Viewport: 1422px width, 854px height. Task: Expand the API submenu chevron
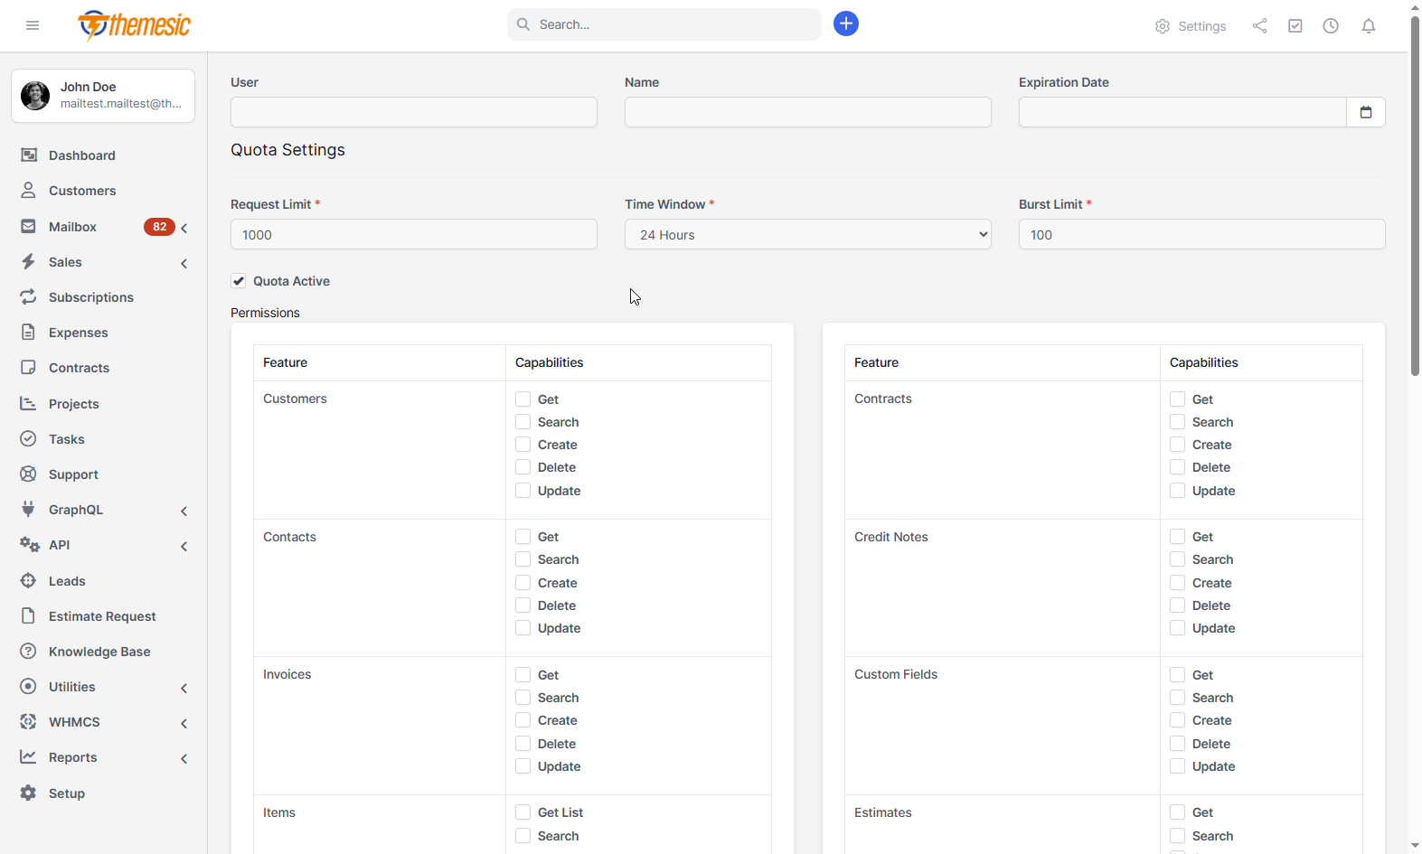pyautogui.click(x=184, y=546)
